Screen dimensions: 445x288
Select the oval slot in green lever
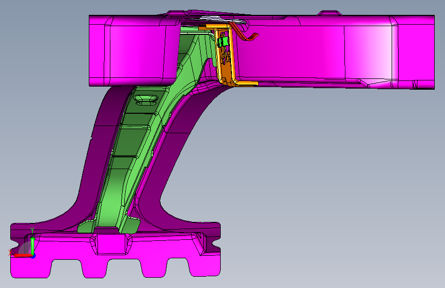[146, 99]
